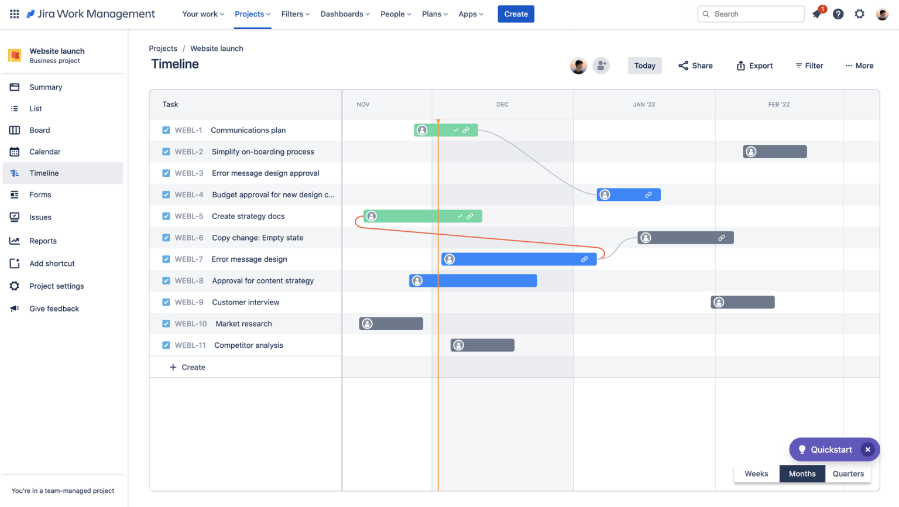Screen dimensions: 899x507
Task: Follow the Projects breadcrumb link
Action: pos(163,48)
